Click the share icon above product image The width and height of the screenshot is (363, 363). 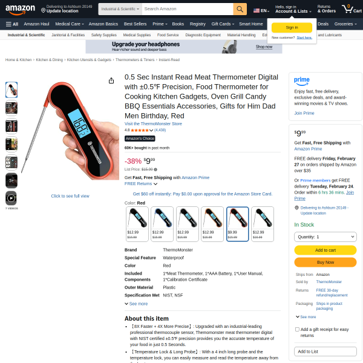pos(111,80)
